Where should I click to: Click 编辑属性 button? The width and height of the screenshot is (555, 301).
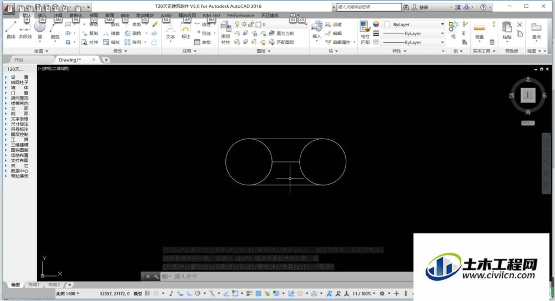coord(339,42)
